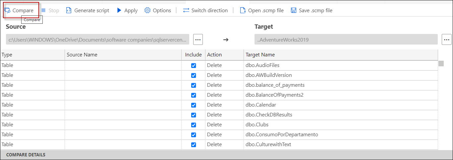Click the Generate script icon
The image size is (453, 160).
[69, 10]
